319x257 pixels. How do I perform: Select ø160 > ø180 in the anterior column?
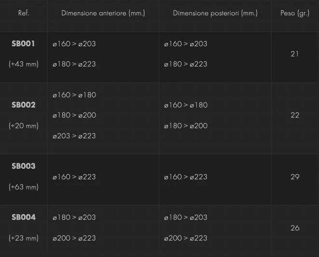click(74, 95)
